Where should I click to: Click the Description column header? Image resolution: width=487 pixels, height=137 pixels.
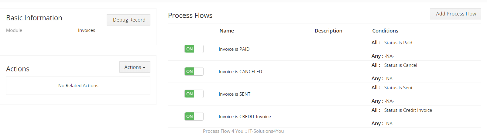(328, 31)
